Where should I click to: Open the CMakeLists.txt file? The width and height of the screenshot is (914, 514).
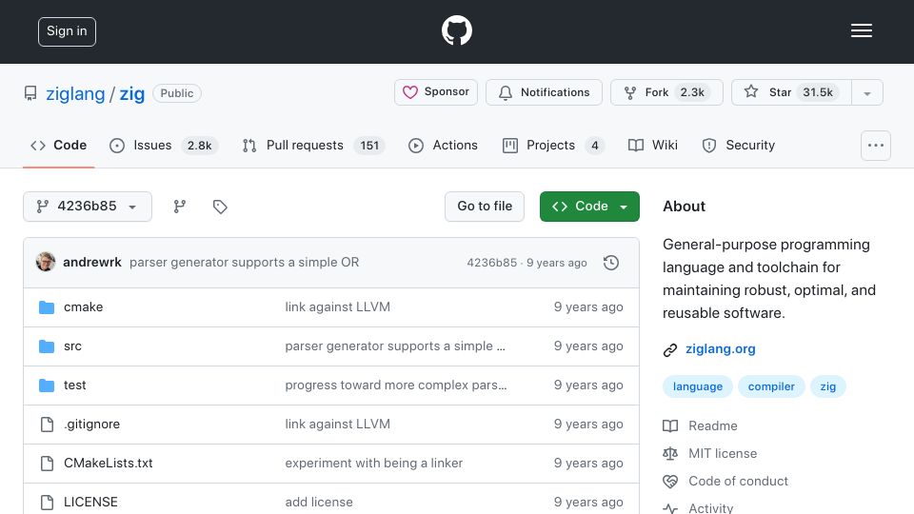(108, 464)
